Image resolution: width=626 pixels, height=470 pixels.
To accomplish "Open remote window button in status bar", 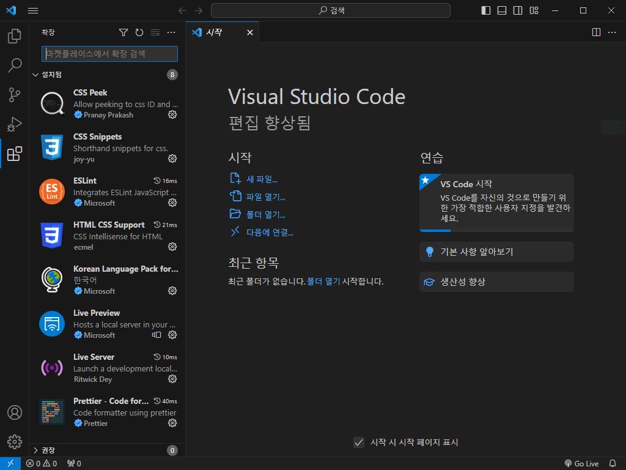I will pyautogui.click(x=10, y=464).
